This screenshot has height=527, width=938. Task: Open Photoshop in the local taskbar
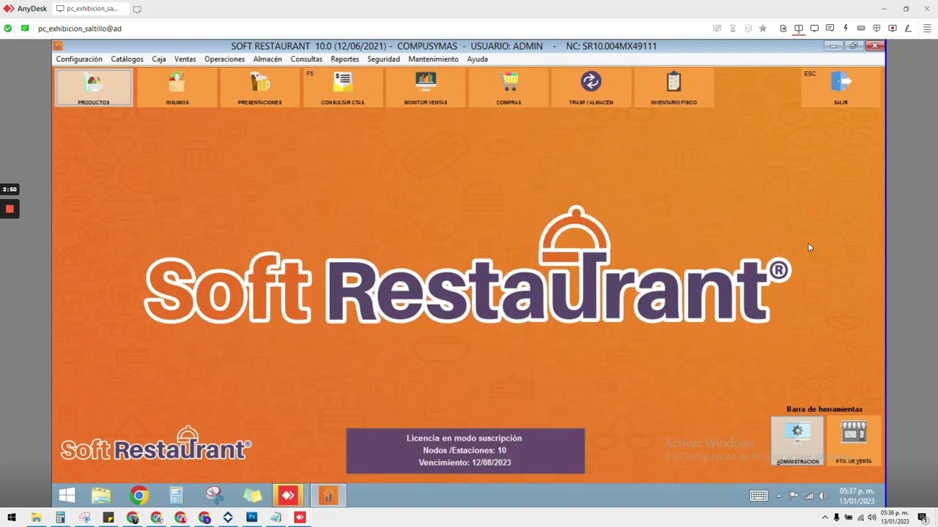(x=252, y=517)
